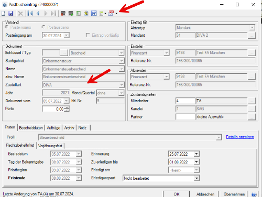Select the Postausgang radio button
Image resolution: width=262 pixels, height=197 pixels.
(43, 27)
